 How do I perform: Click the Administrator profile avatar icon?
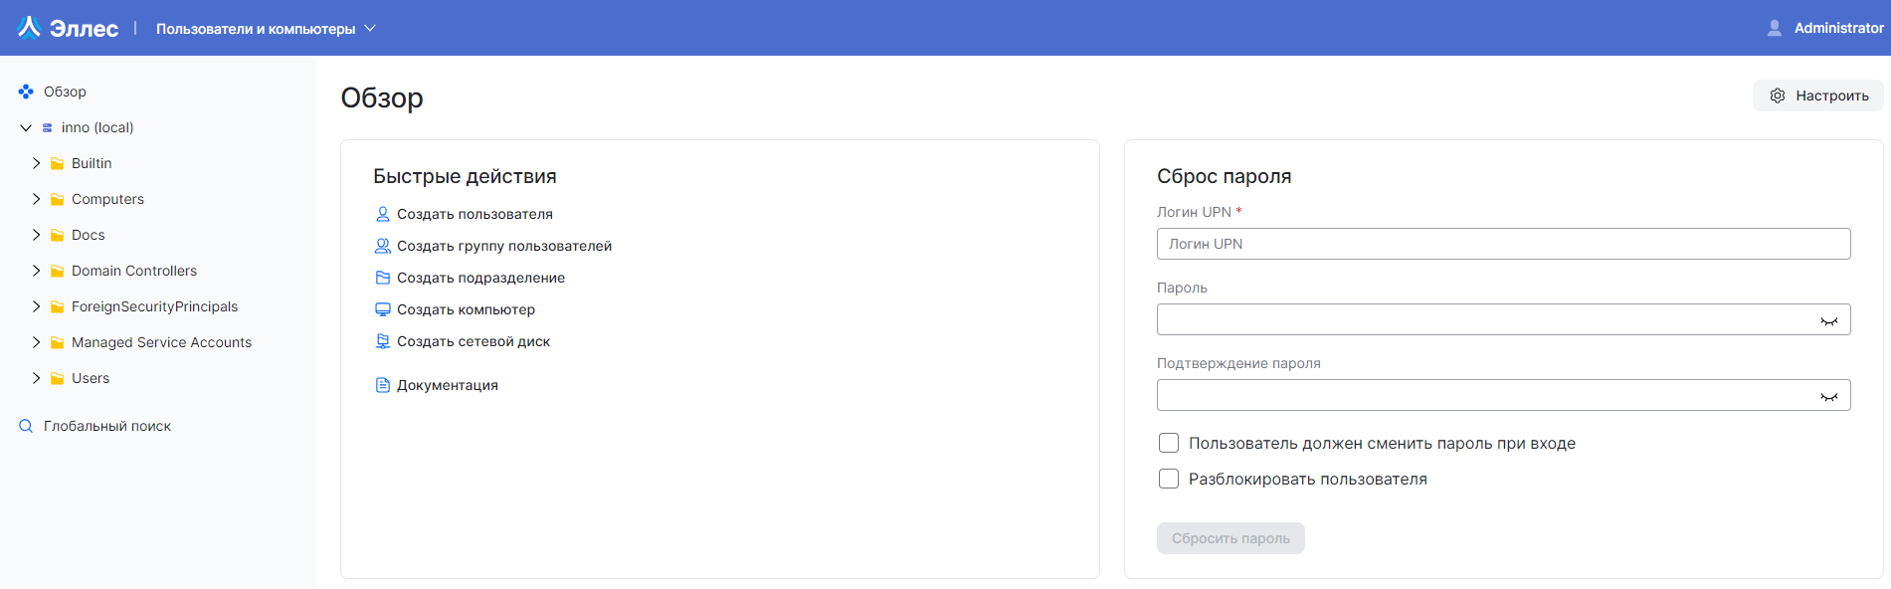point(1774,28)
